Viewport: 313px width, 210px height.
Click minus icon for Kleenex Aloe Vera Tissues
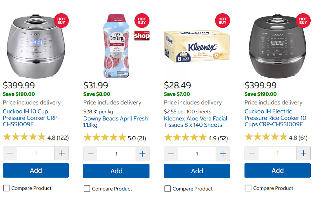point(171,154)
